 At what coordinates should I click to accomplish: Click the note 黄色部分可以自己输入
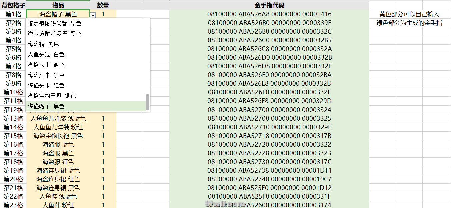pos(409,14)
